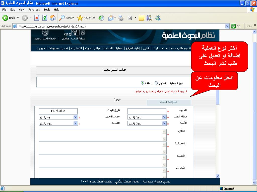
Task: Click the Mail envelope icon
Action: (x=111, y=18)
